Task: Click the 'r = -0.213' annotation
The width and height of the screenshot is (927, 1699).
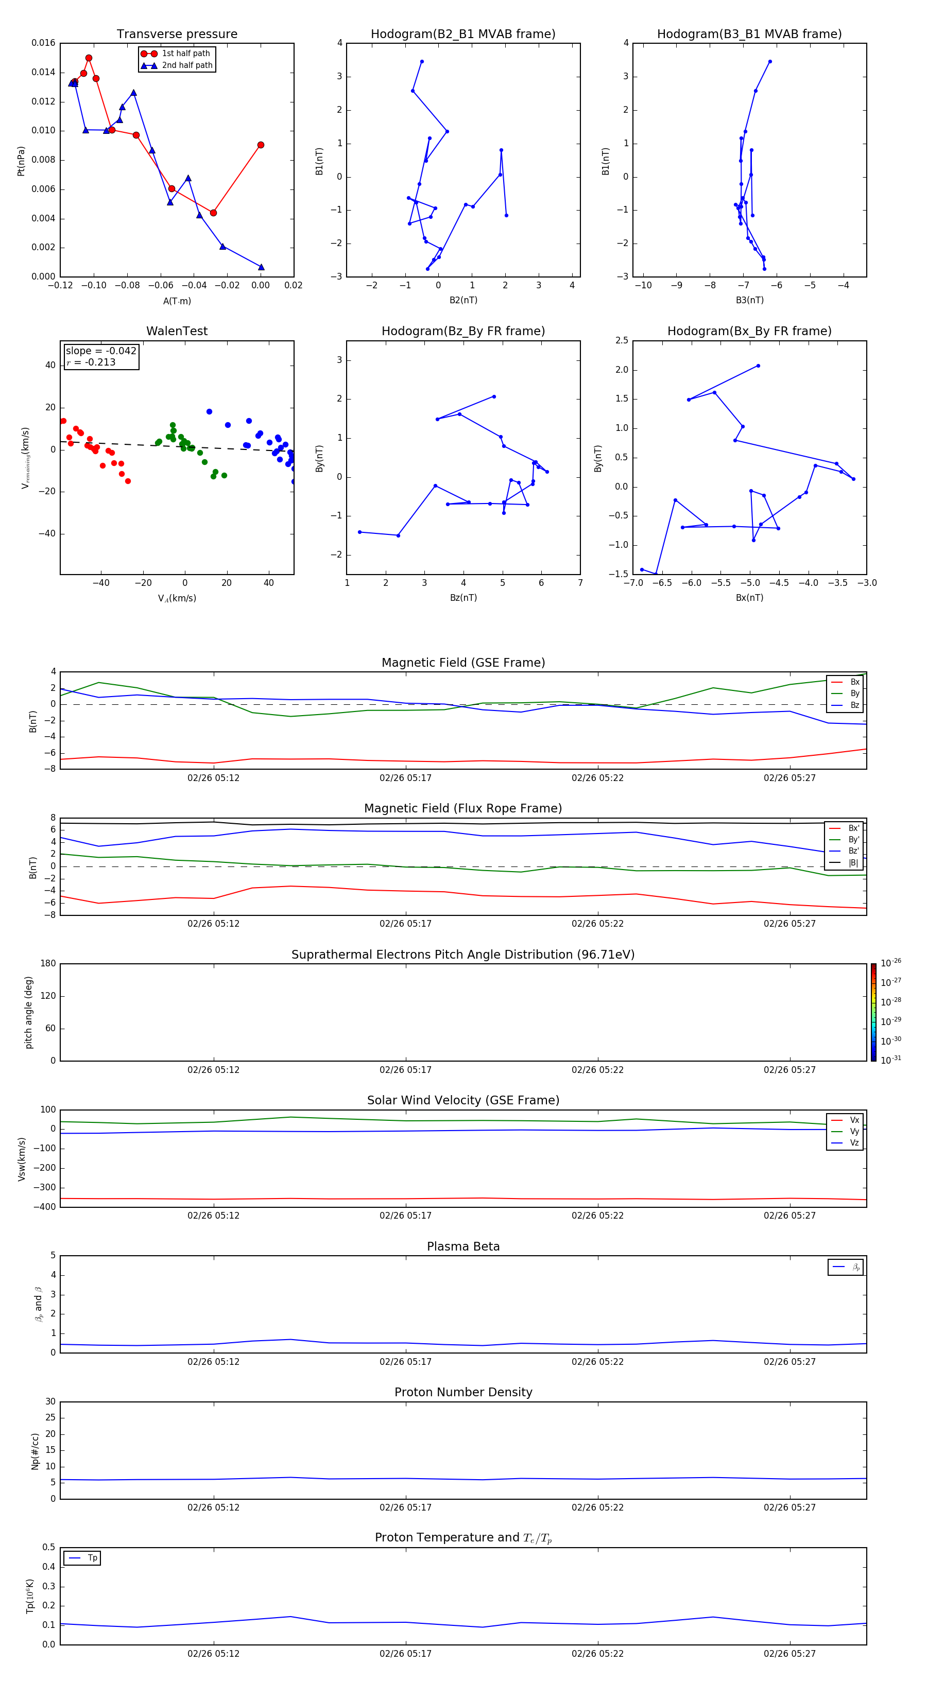Action: click(91, 362)
